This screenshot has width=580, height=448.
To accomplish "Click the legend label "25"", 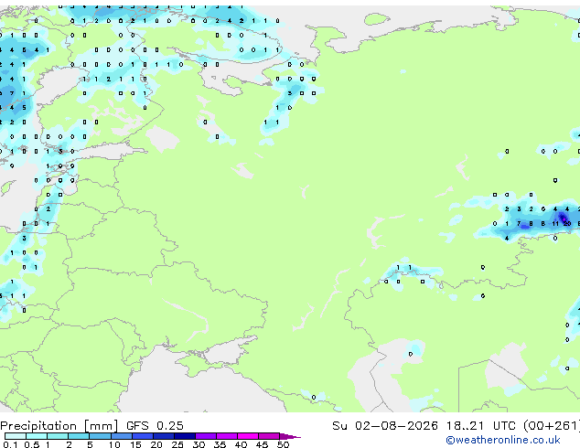I will click(x=177, y=444).
